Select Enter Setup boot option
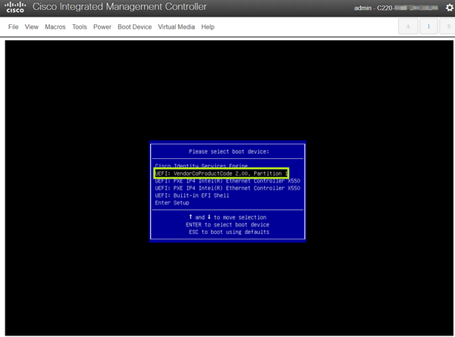Image resolution: width=455 pixels, height=337 pixels. 172,202
